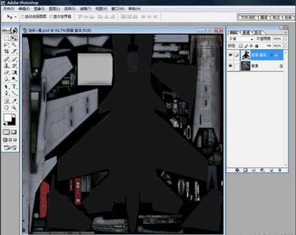Hide the 背景 layer using eye icon
The height and width of the screenshot is (235, 296).
point(230,66)
